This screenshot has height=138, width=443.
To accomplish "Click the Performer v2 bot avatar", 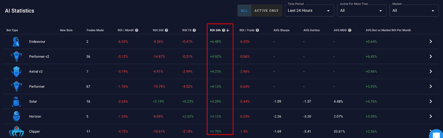I will [16, 56].
